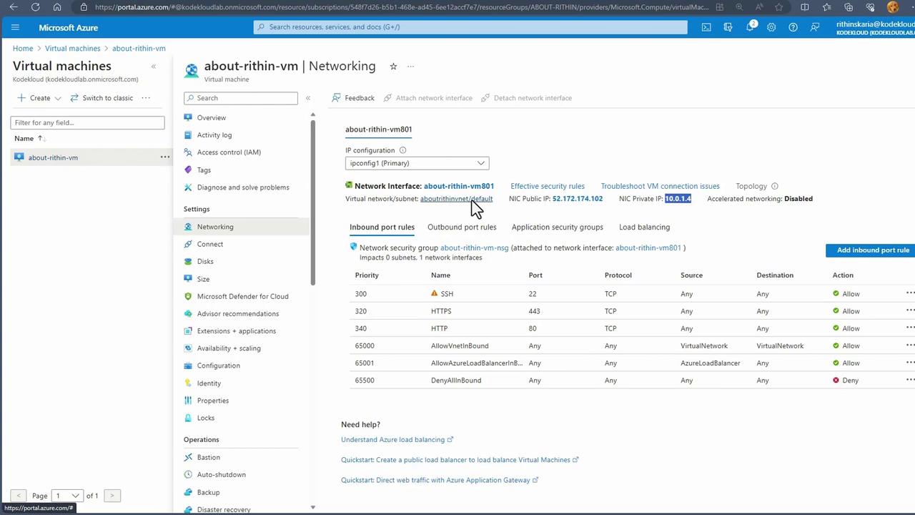Screen dimensions: 915x515
Task: Click the help question mark icon
Action: 793,27
